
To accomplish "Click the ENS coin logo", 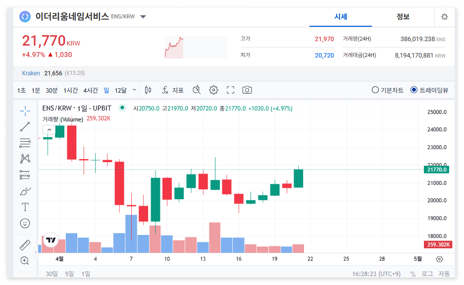I will tap(25, 16).
